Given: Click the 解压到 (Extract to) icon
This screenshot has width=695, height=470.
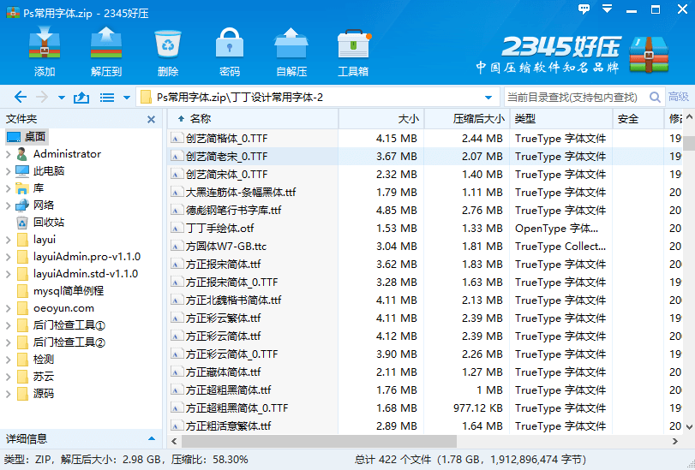Looking at the screenshot, I should (x=106, y=52).
